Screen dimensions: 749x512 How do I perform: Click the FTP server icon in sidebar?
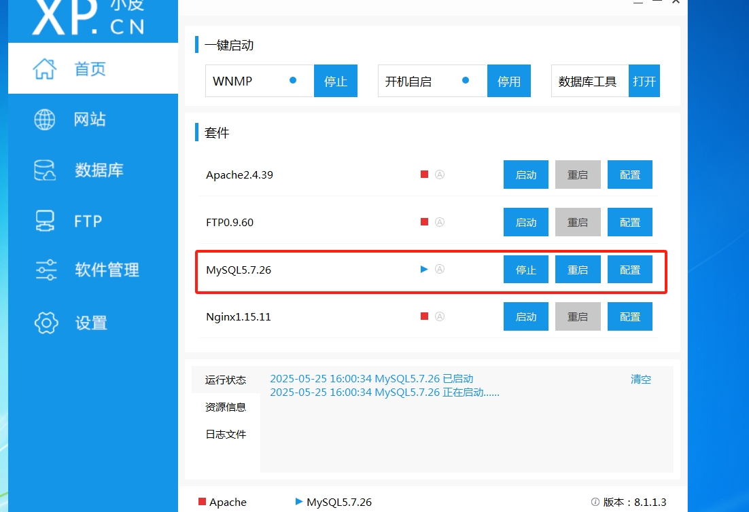[x=45, y=221]
